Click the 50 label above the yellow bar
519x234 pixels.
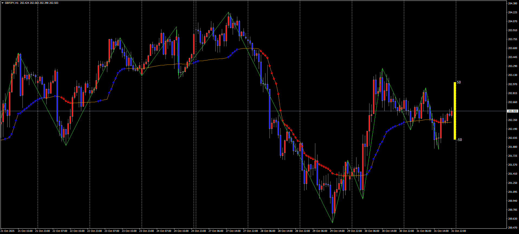pos(459,82)
